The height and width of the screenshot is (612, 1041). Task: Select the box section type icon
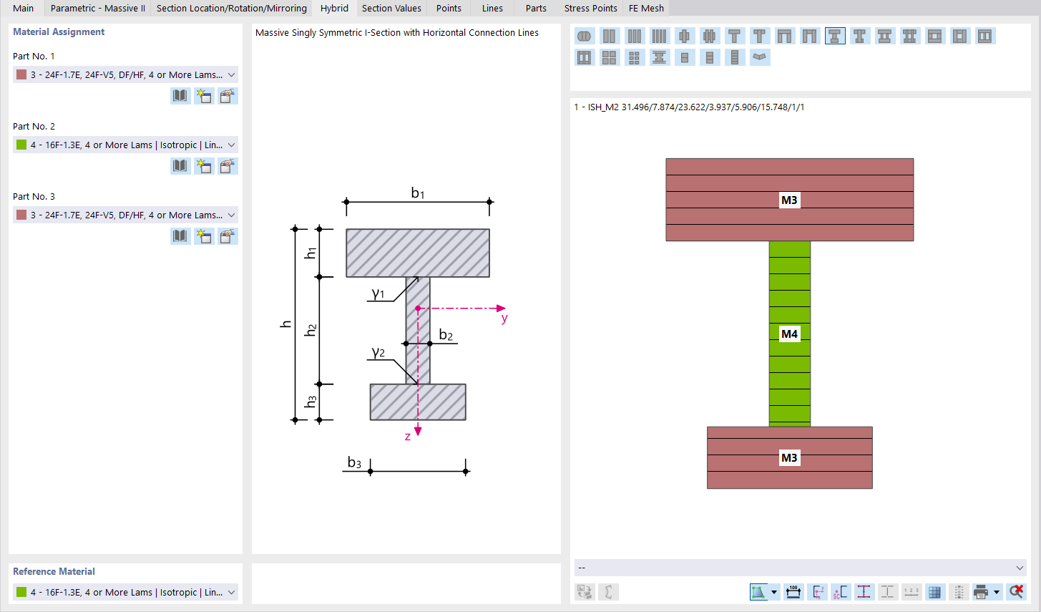tap(935, 35)
